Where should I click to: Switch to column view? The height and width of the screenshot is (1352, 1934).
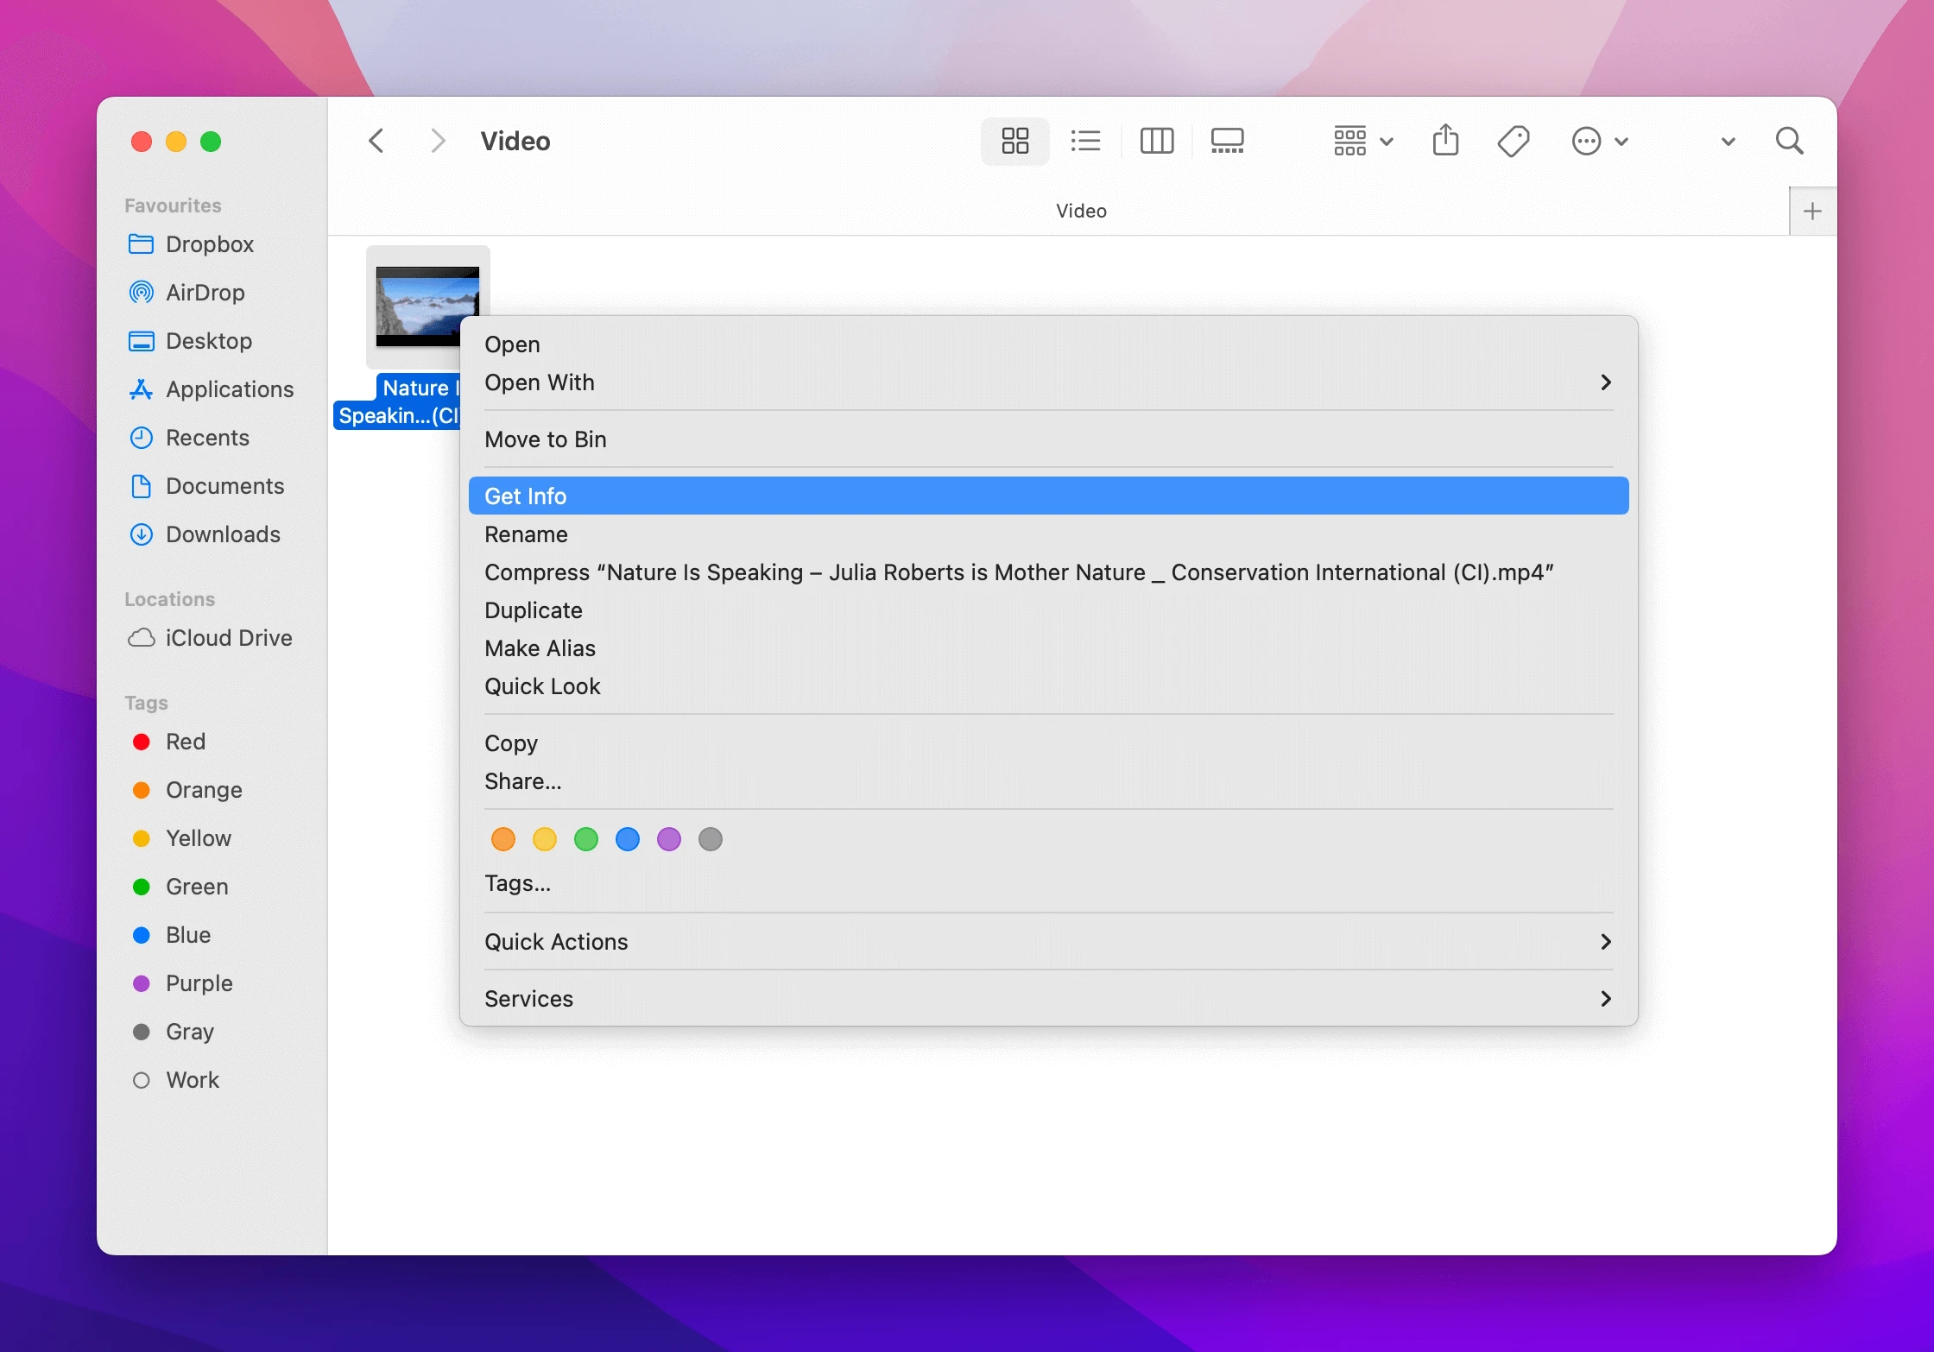pyautogui.click(x=1157, y=141)
